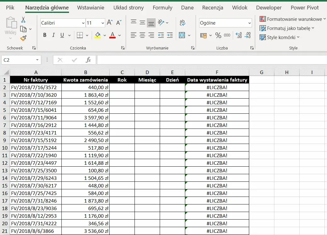327x235 pixels.
Task: Toggle bold formatting
Action: tap(44, 35)
